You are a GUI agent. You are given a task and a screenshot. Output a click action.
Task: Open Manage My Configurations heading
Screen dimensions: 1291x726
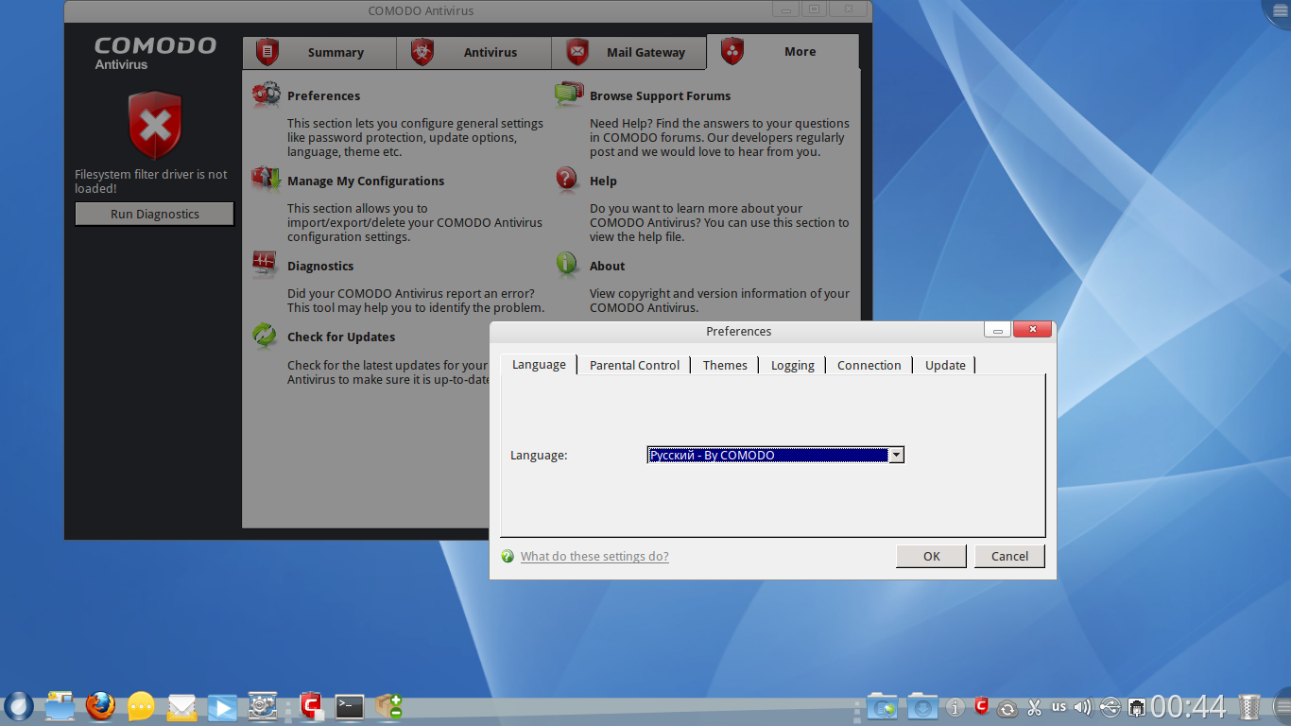click(366, 181)
